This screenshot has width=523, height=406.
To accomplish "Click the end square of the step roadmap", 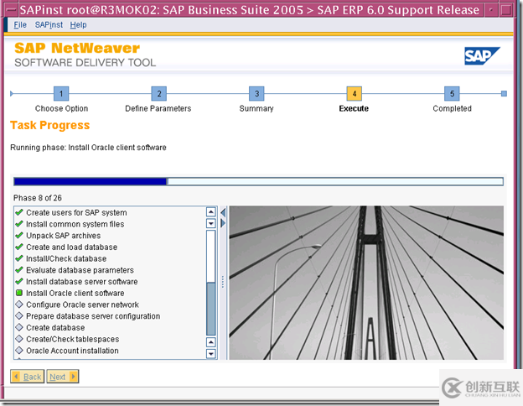I will pos(504,94).
